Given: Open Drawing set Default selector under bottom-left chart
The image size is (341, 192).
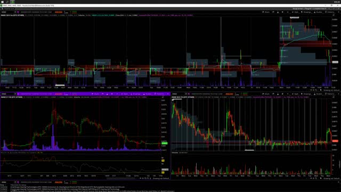Looking at the screenshot, I should [x=161, y=178].
